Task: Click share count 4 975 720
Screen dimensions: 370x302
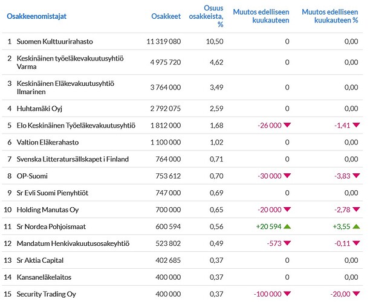Action: click(166, 62)
